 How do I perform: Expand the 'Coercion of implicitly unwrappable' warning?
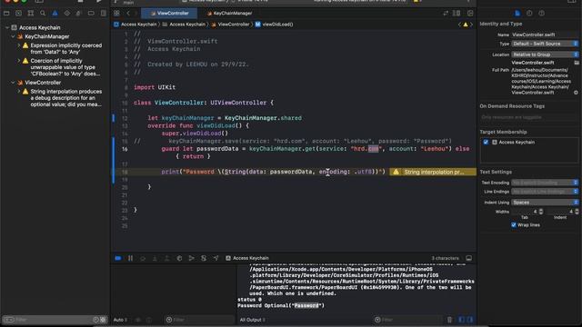point(19,61)
